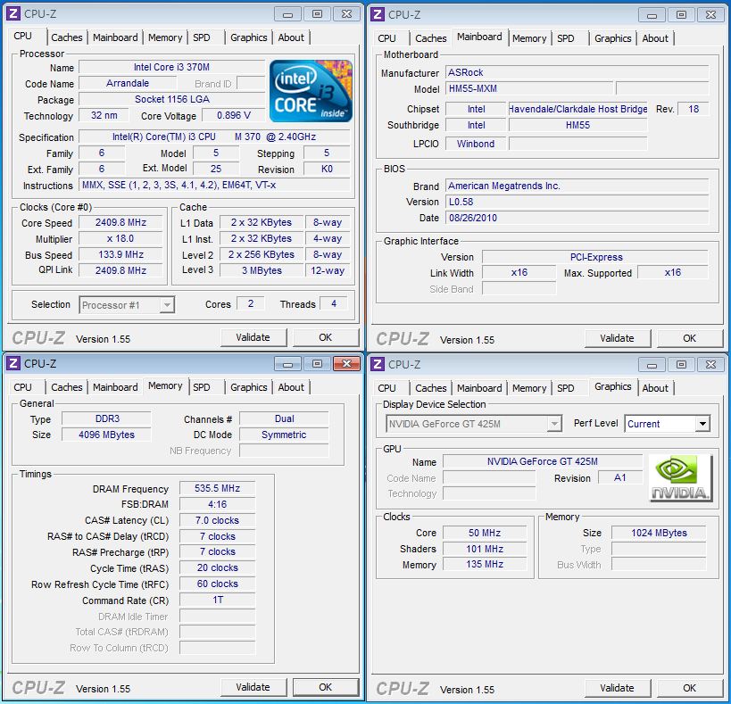
Task: Click Validate in the Memory window
Action: (253, 688)
